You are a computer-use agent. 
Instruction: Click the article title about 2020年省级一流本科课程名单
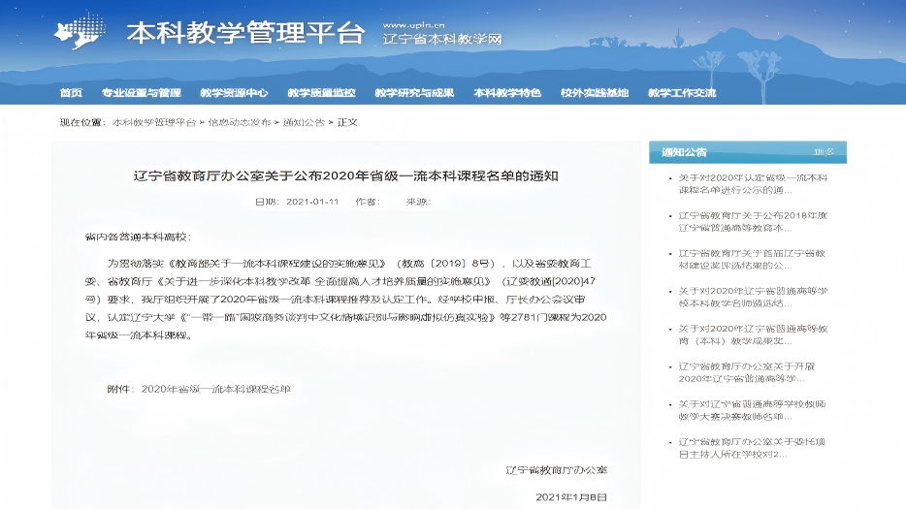coord(346,175)
